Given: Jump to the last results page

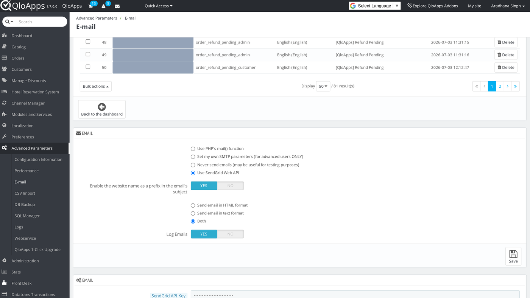Looking at the screenshot, I should [515, 86].
